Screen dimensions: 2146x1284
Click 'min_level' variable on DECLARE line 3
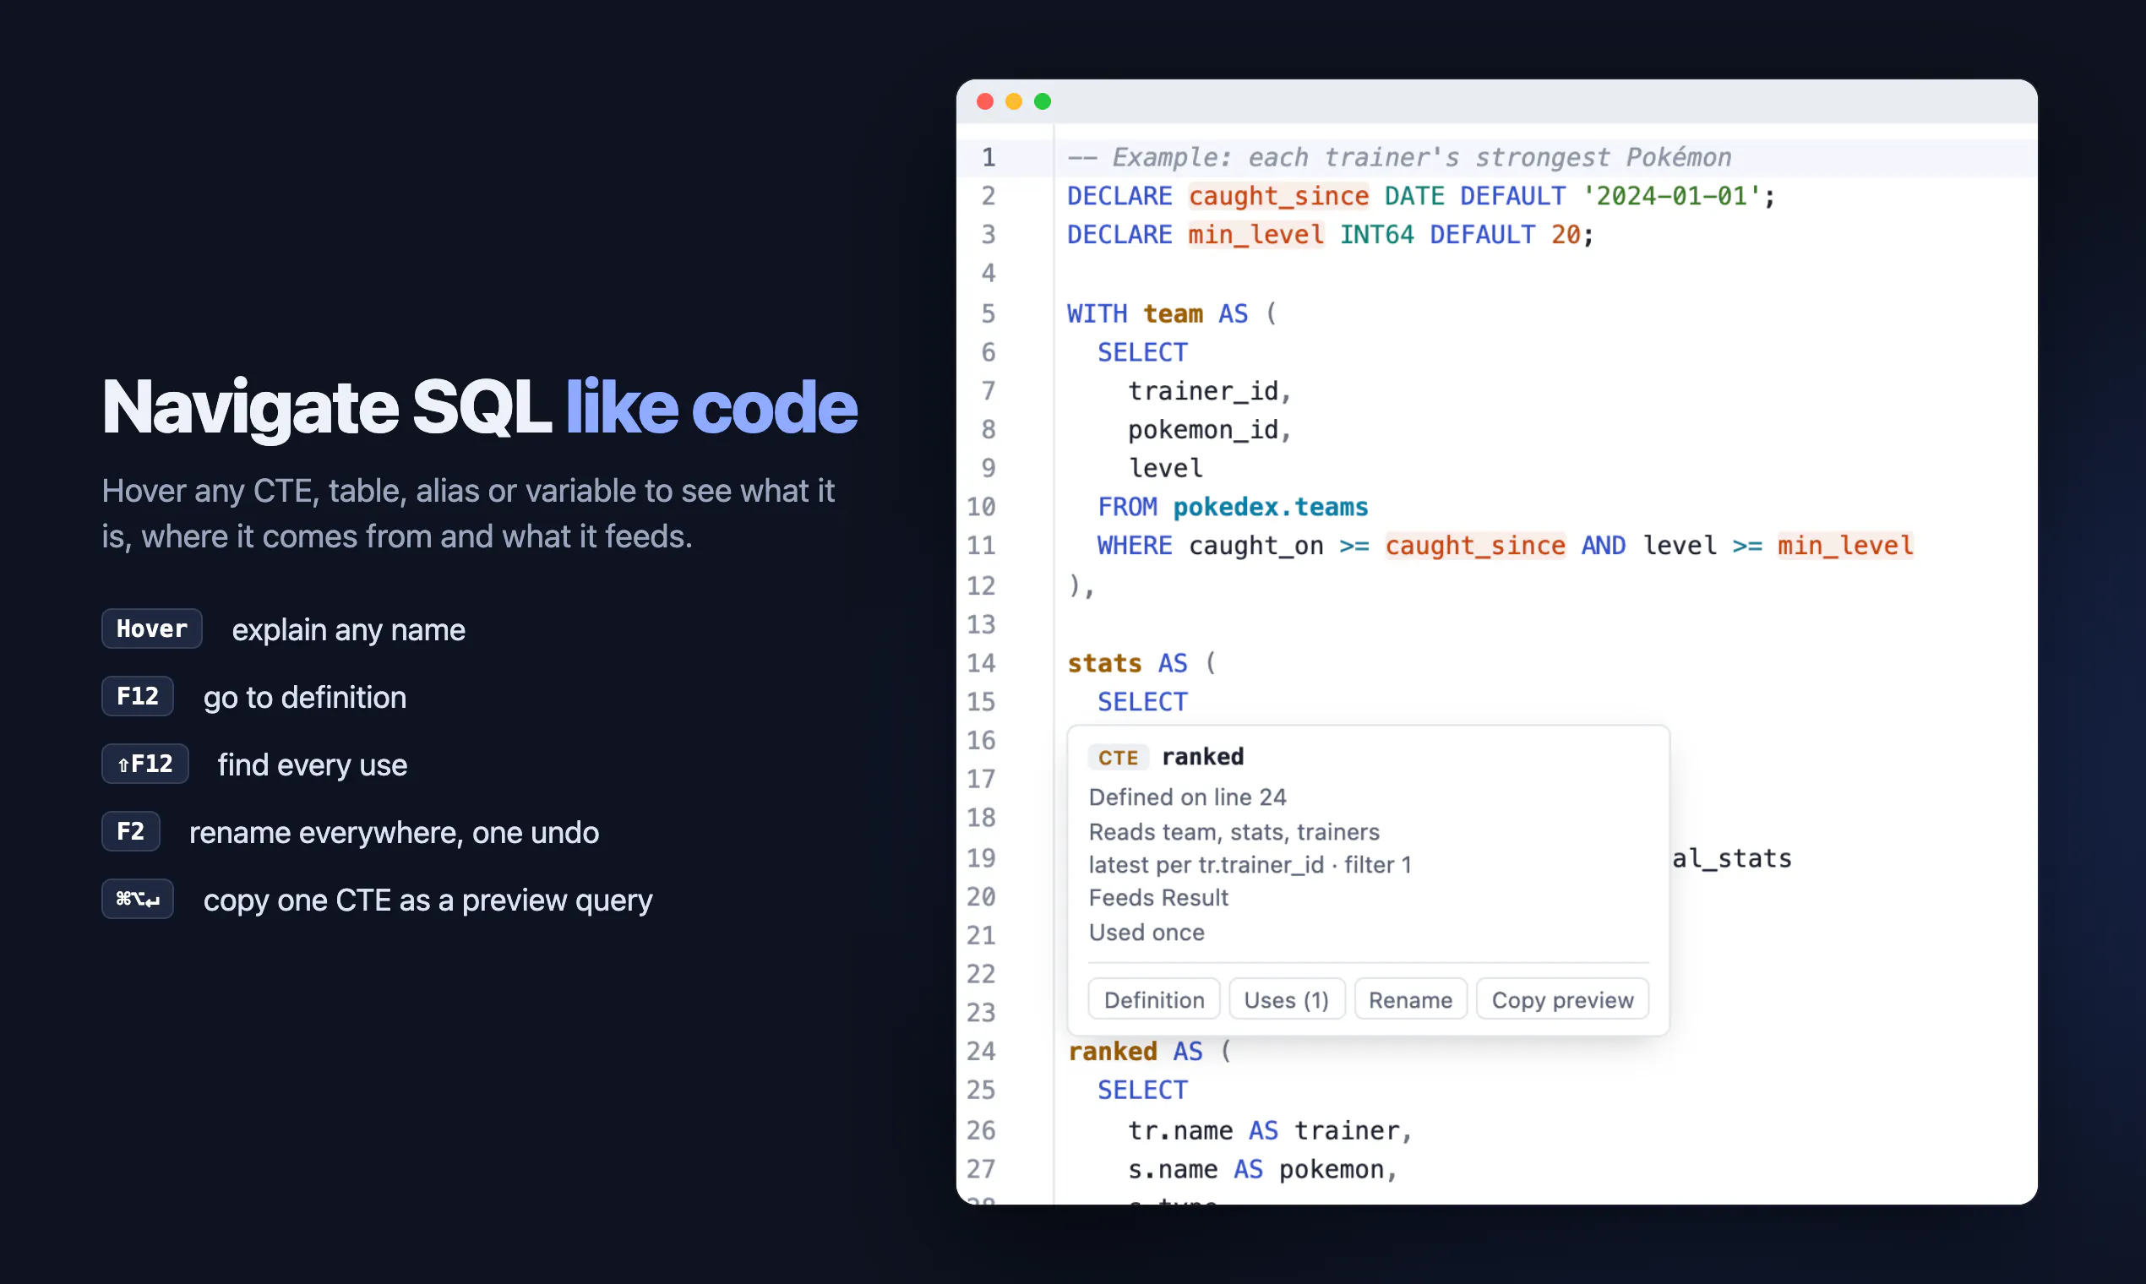click(x=1255, y=235)
